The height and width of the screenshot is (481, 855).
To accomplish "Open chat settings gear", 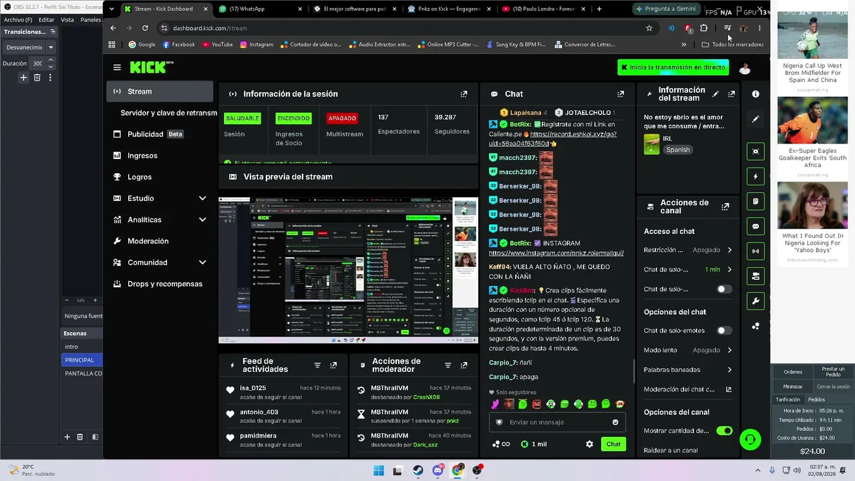I will point(589,444).
